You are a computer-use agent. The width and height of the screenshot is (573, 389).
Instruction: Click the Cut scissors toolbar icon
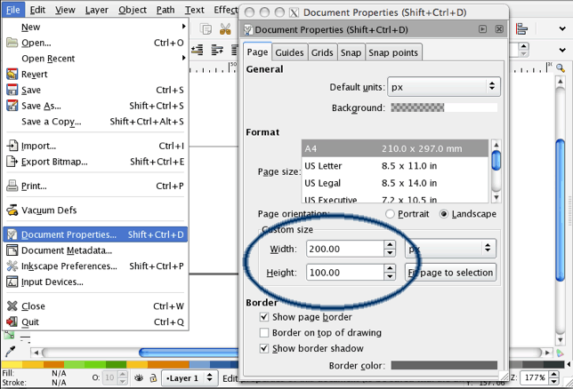[225, 28]
